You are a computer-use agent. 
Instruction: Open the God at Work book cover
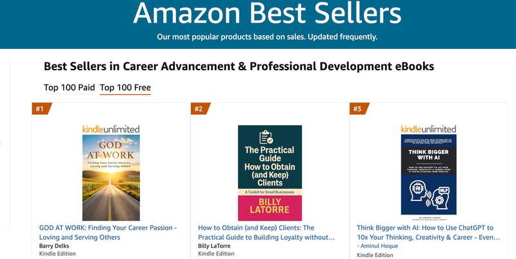(111, 177)
